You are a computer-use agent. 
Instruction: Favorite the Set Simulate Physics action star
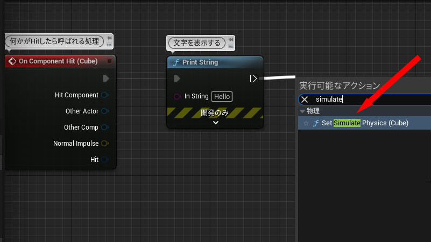tap(306, 123)
